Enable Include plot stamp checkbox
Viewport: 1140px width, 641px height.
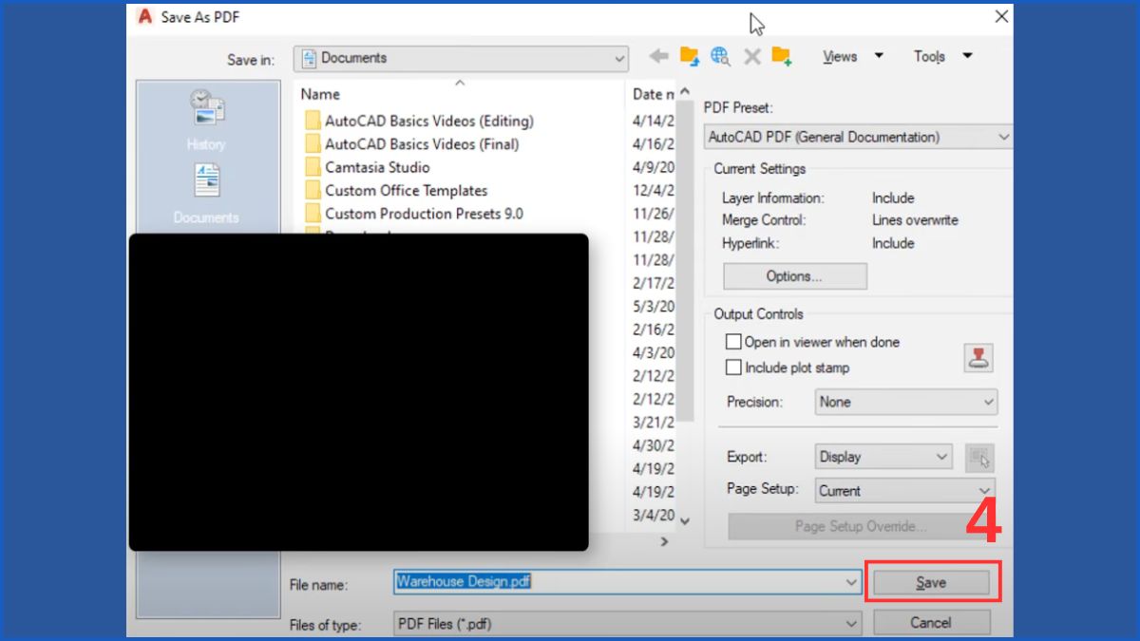(733, 368)
